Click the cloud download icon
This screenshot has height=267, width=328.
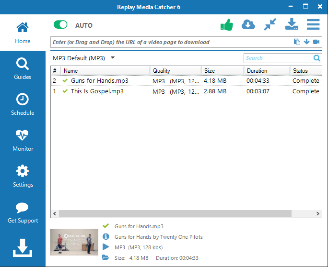click(248, 25)
